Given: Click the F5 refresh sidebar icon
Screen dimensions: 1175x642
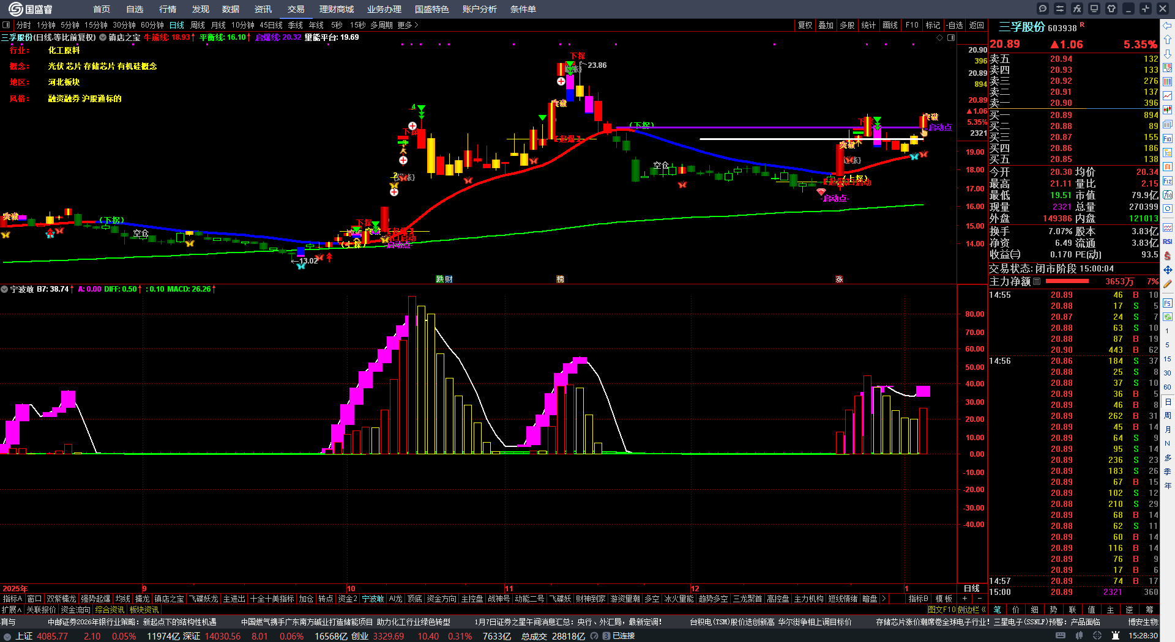Looking at the screenshot, I should point(1168,303).
